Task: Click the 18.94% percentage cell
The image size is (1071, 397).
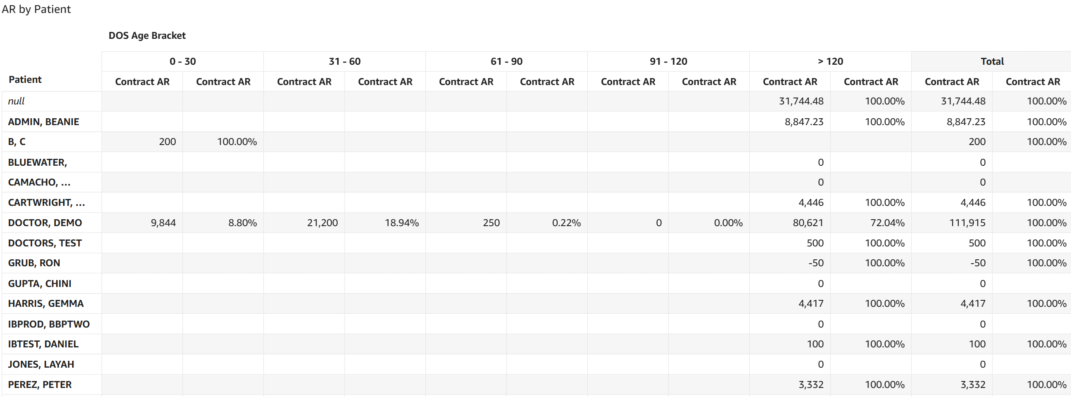Action: click(402, 223)
